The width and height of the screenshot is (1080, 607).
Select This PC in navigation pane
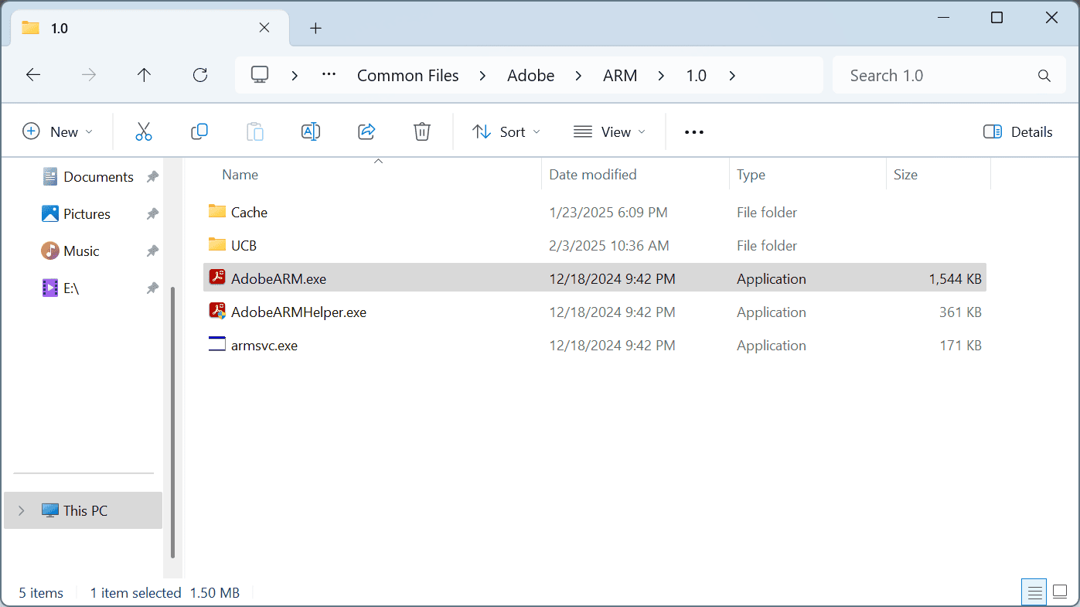pyautogui.click(x=85, y=510)
